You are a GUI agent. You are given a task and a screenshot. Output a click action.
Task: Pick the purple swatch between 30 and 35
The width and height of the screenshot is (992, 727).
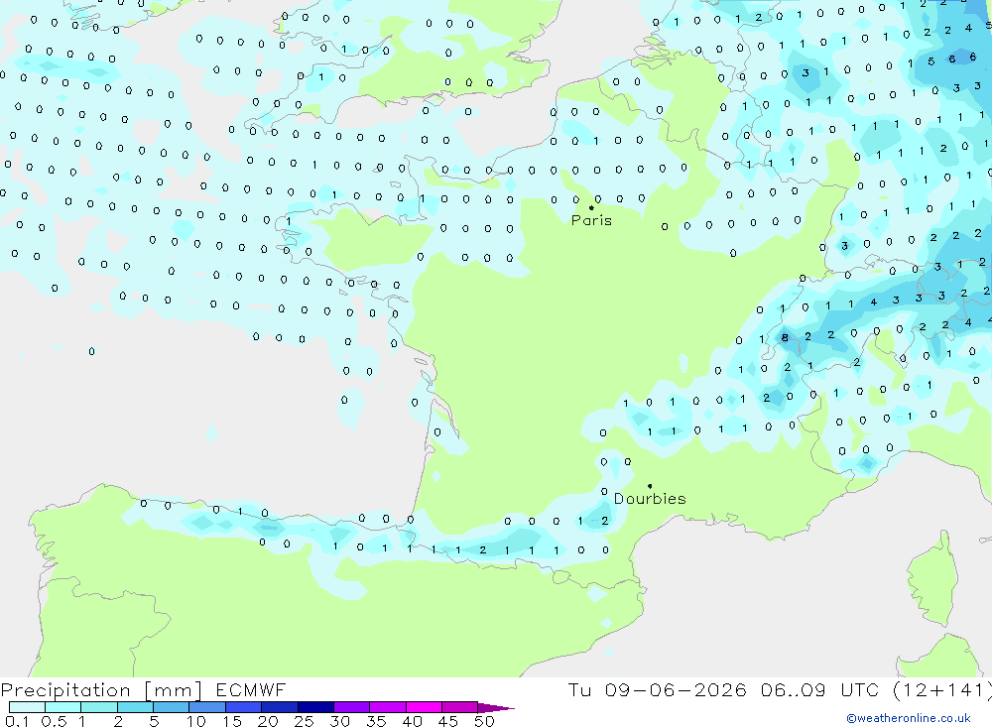click(352, 707)
